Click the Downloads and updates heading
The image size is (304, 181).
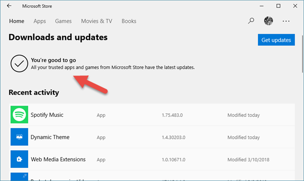coord(58,37)
